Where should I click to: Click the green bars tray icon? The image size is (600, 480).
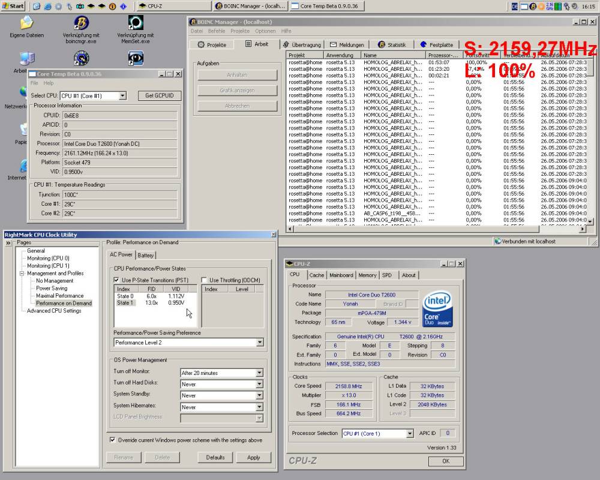click(x=558, y=6)
